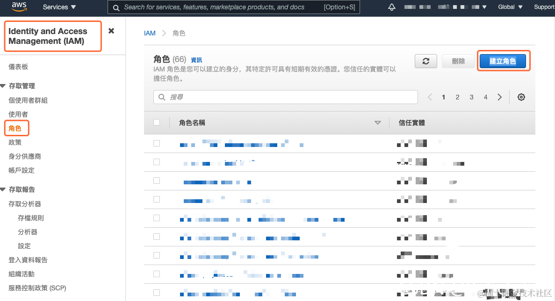
Task: Open the Global region dropdown
Action: click(x=510, y=7)
